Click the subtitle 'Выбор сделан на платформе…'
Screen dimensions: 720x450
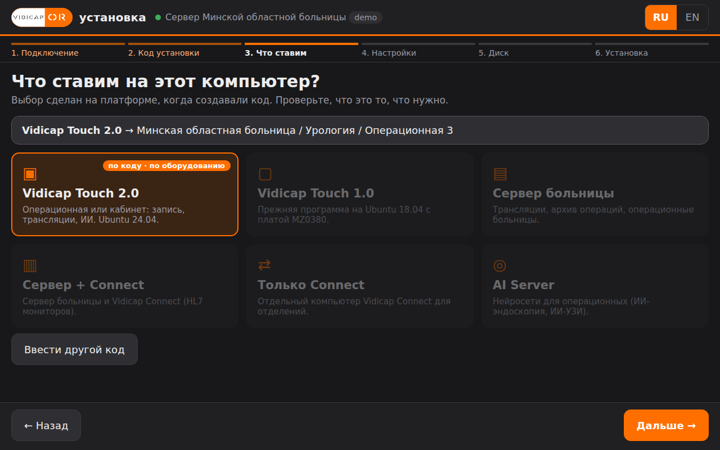pos(229,100)
